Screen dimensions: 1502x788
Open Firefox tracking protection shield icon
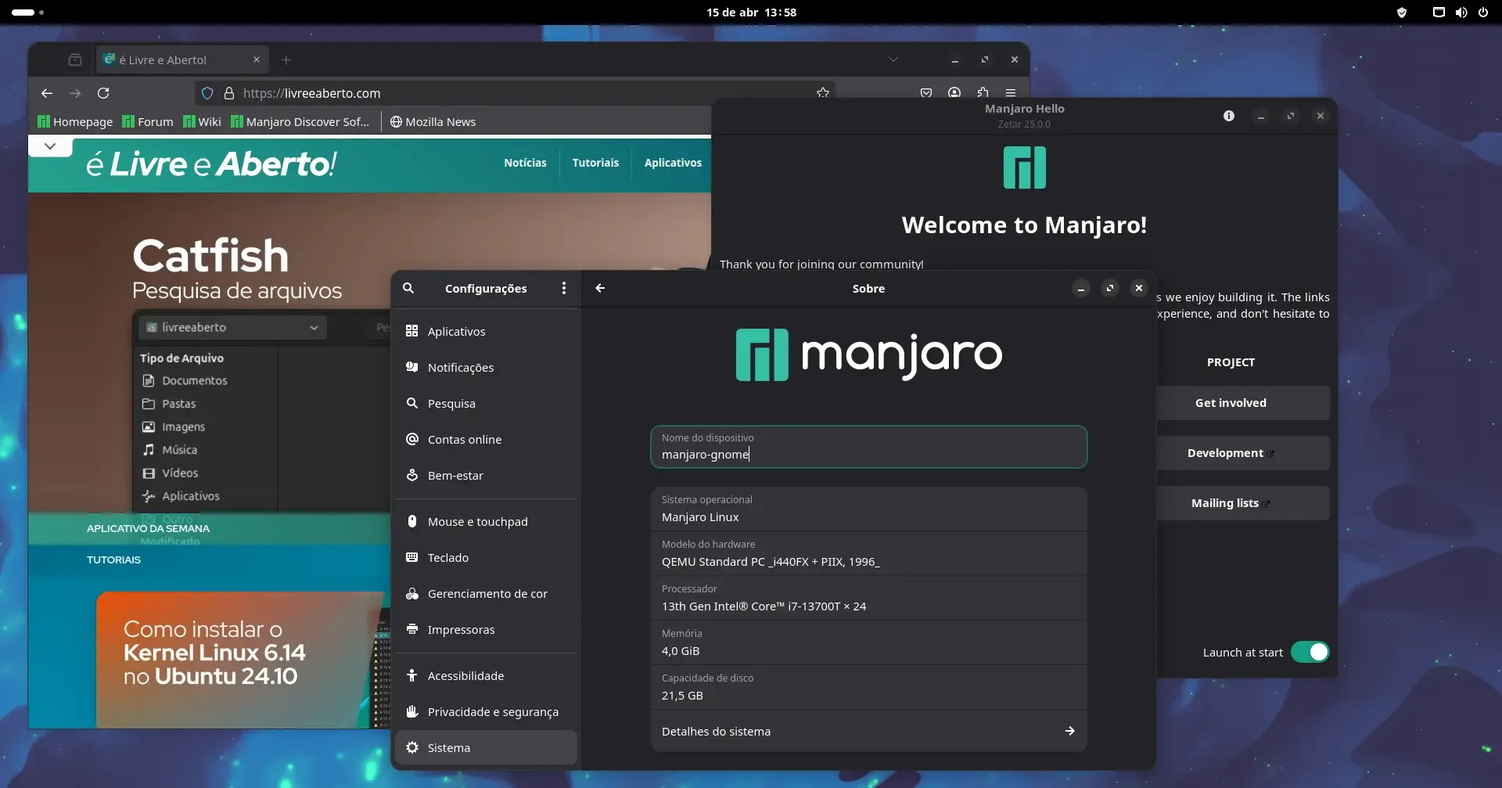pos(207,93)
